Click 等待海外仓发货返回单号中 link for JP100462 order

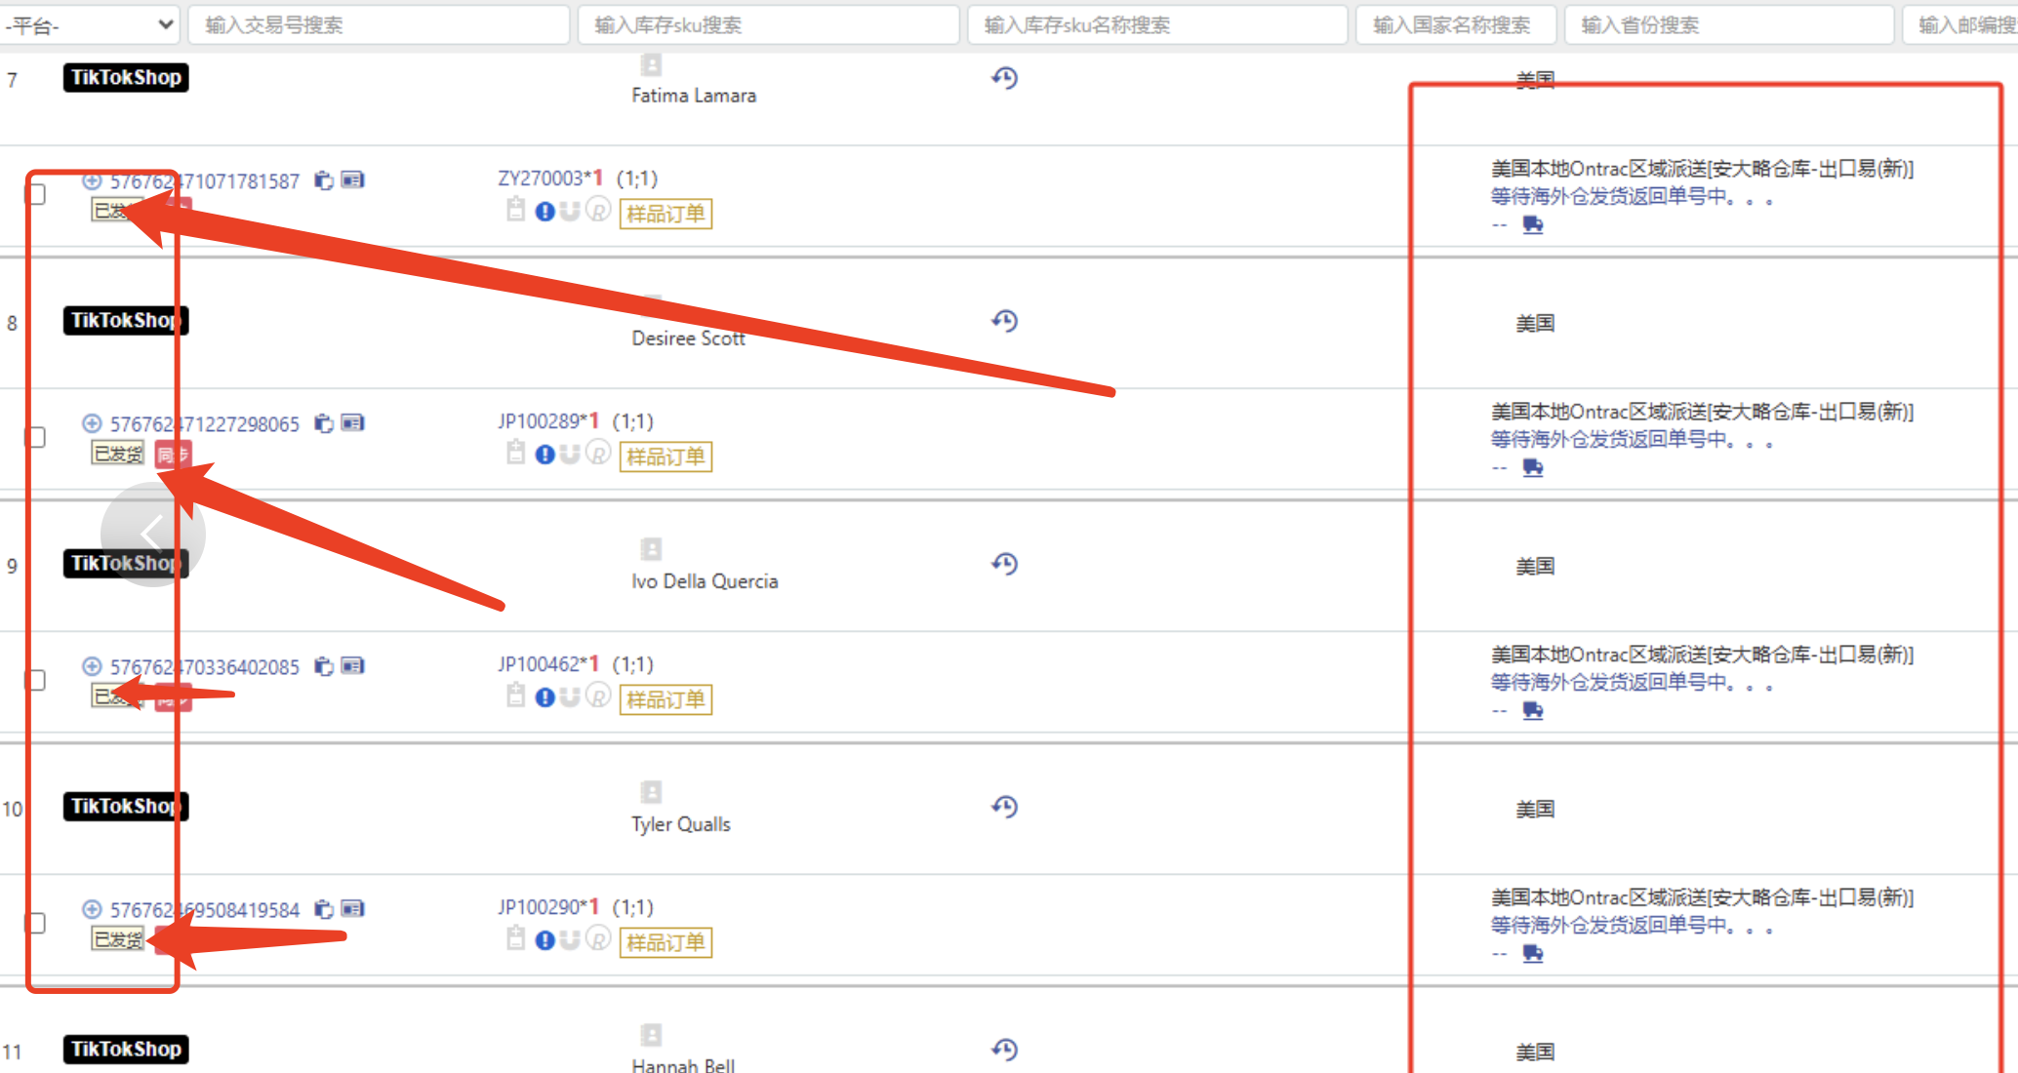coord(1632,684)
